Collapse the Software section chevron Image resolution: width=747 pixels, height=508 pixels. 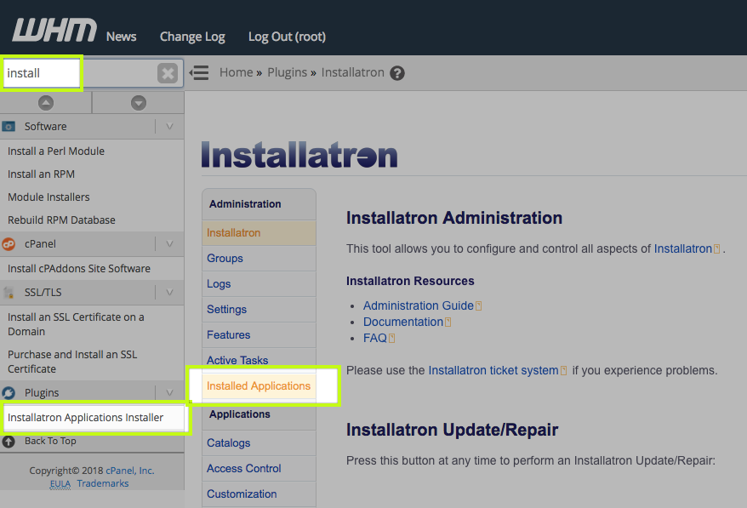click(169, 126)
